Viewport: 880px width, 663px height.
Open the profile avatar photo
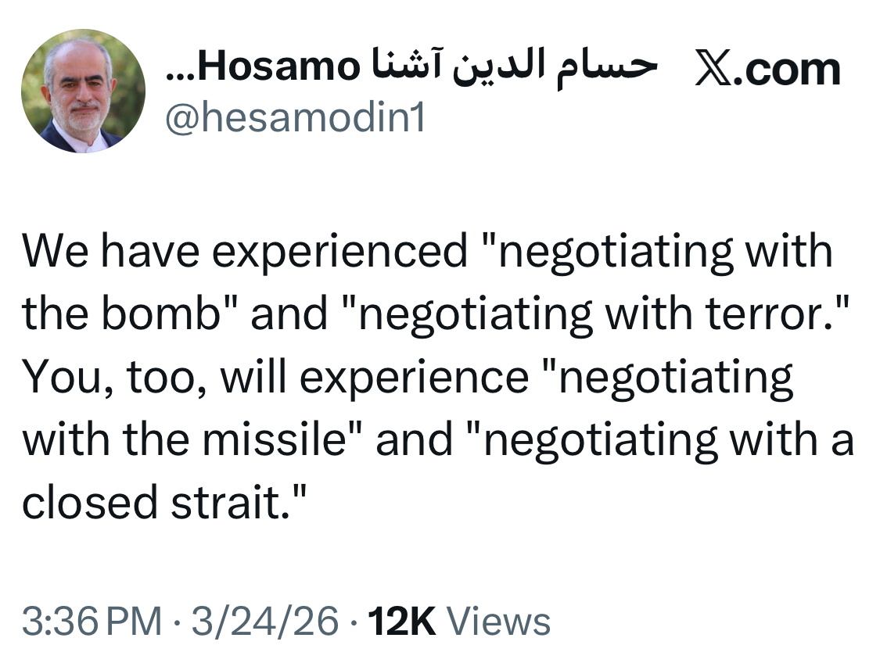tap(83, 91)
